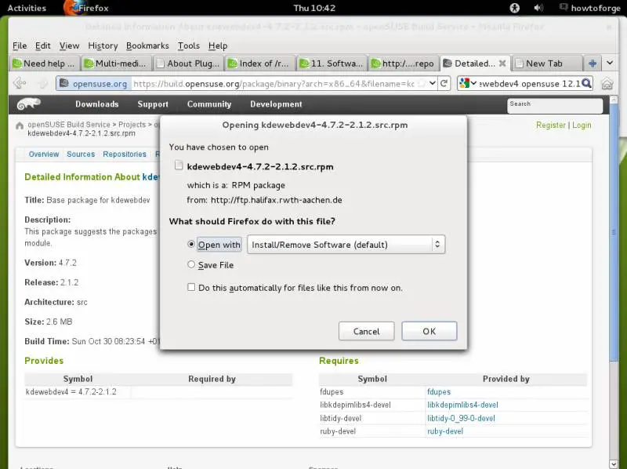Image resolution: width=627 pixels, height=469 pixels.
Task: Click the rpm file icon in the dialog
Action: (179, 165)
